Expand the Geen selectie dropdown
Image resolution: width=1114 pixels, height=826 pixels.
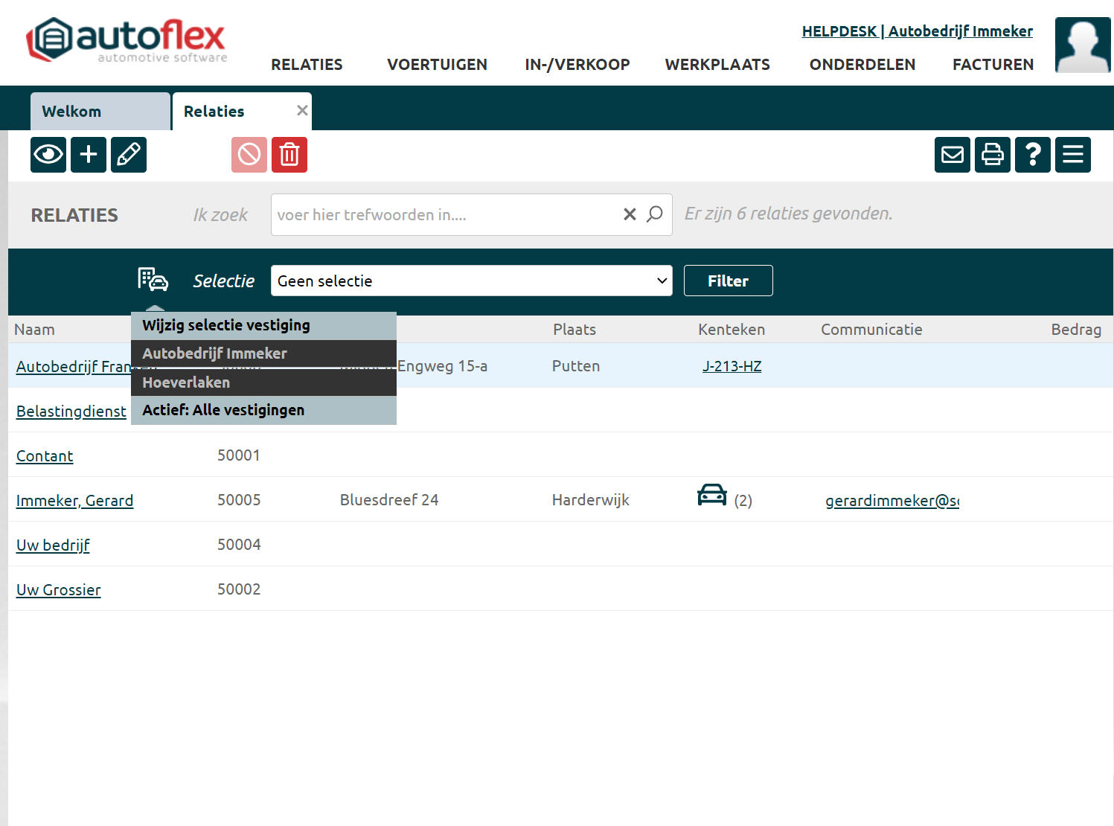click(x=471, y=281)
